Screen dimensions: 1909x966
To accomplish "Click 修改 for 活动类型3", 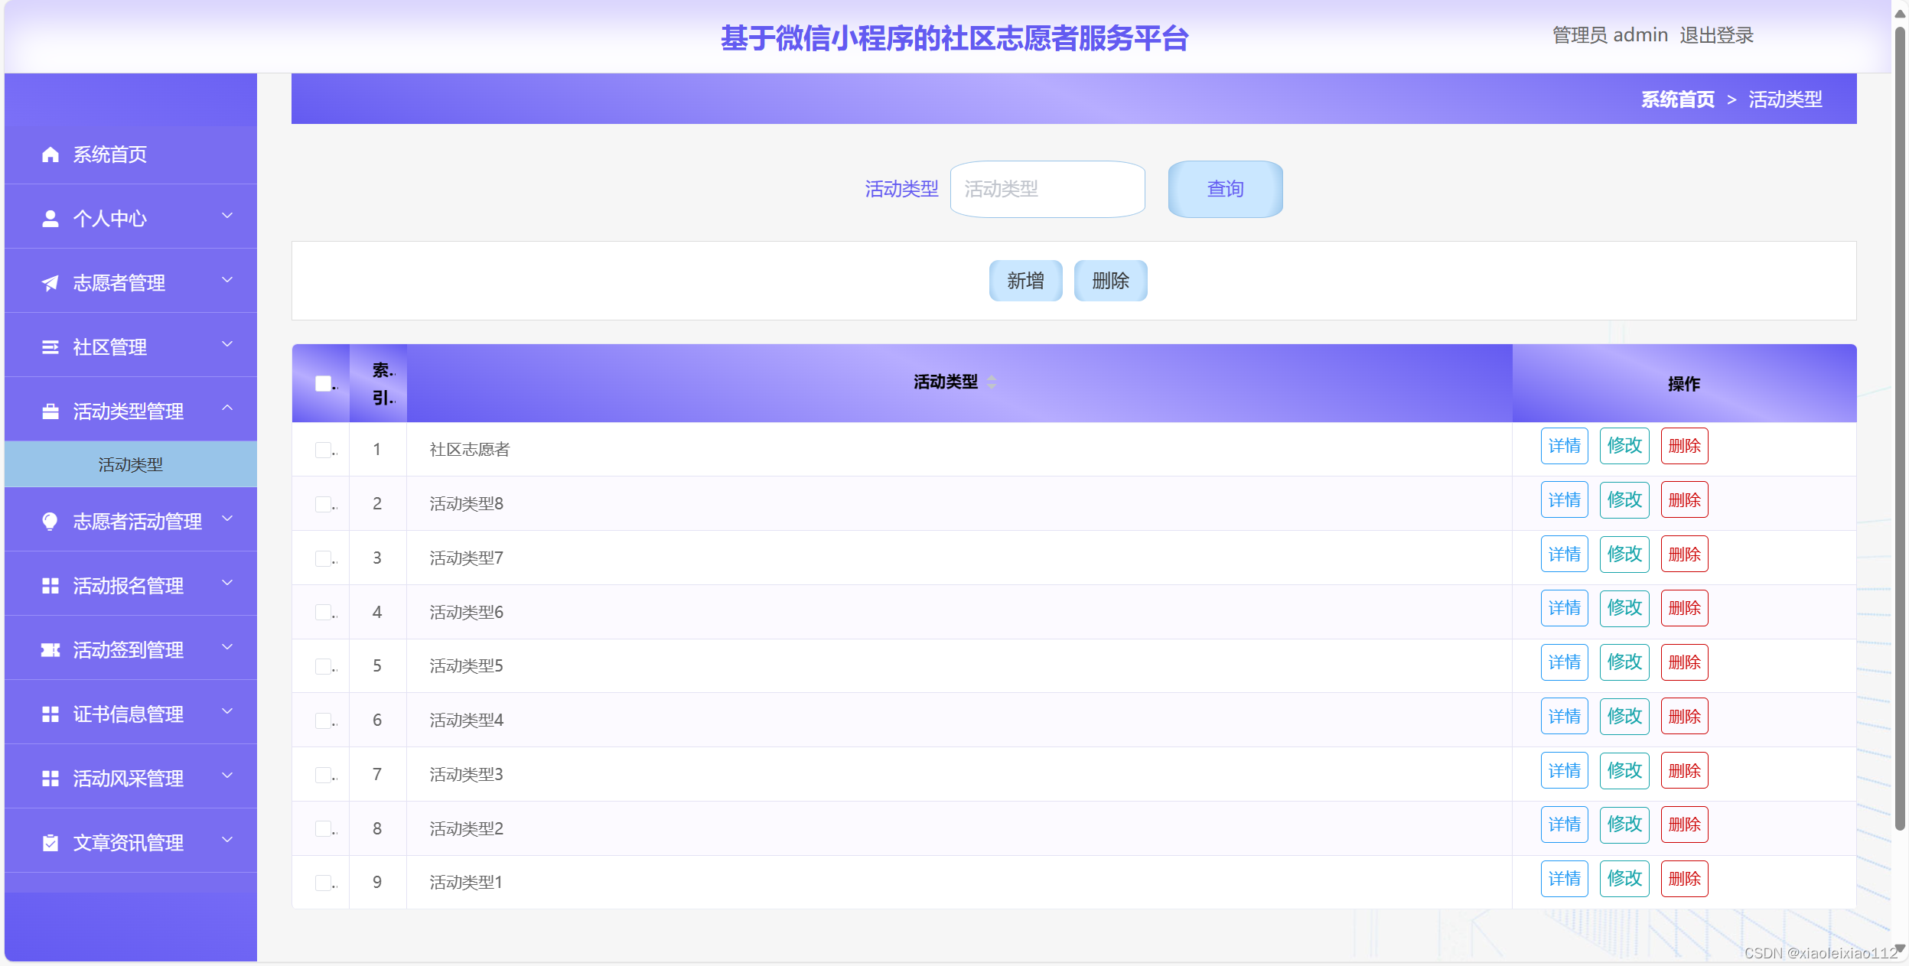I will (x=1624, y=771).
